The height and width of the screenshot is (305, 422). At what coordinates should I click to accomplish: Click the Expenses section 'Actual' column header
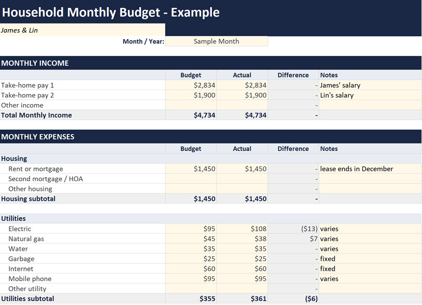click(x=242, y=149)
